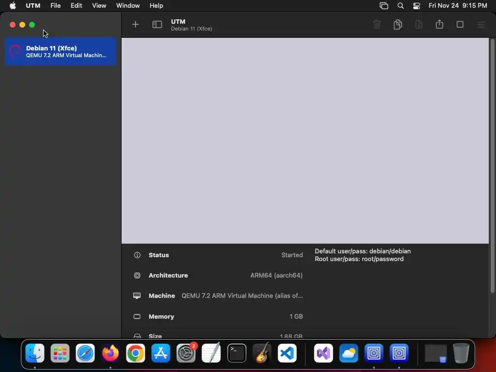Click the clone VM documents icon
The image size is (496, 372).
pos(398,24)
